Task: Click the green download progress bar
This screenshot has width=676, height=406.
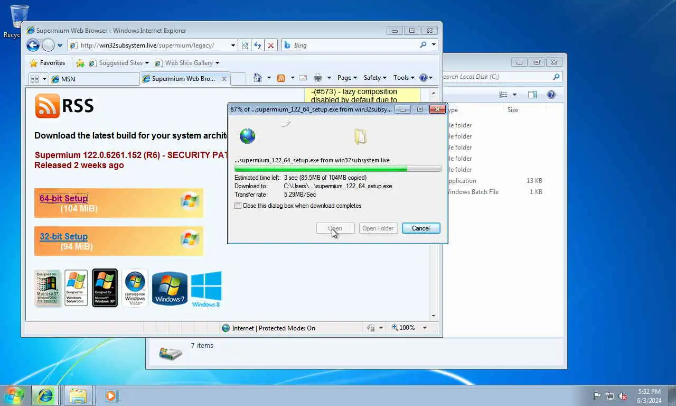Action: pyautogui.click(x=337, y=169)
